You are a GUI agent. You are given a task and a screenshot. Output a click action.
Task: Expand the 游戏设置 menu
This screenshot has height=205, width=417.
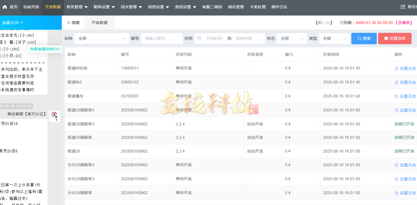pos(186,7)
